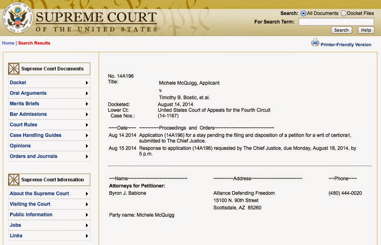Expand the Case Handling Guides arrow
The height and width of the screenshot is (245, 381).
[87, 135]
